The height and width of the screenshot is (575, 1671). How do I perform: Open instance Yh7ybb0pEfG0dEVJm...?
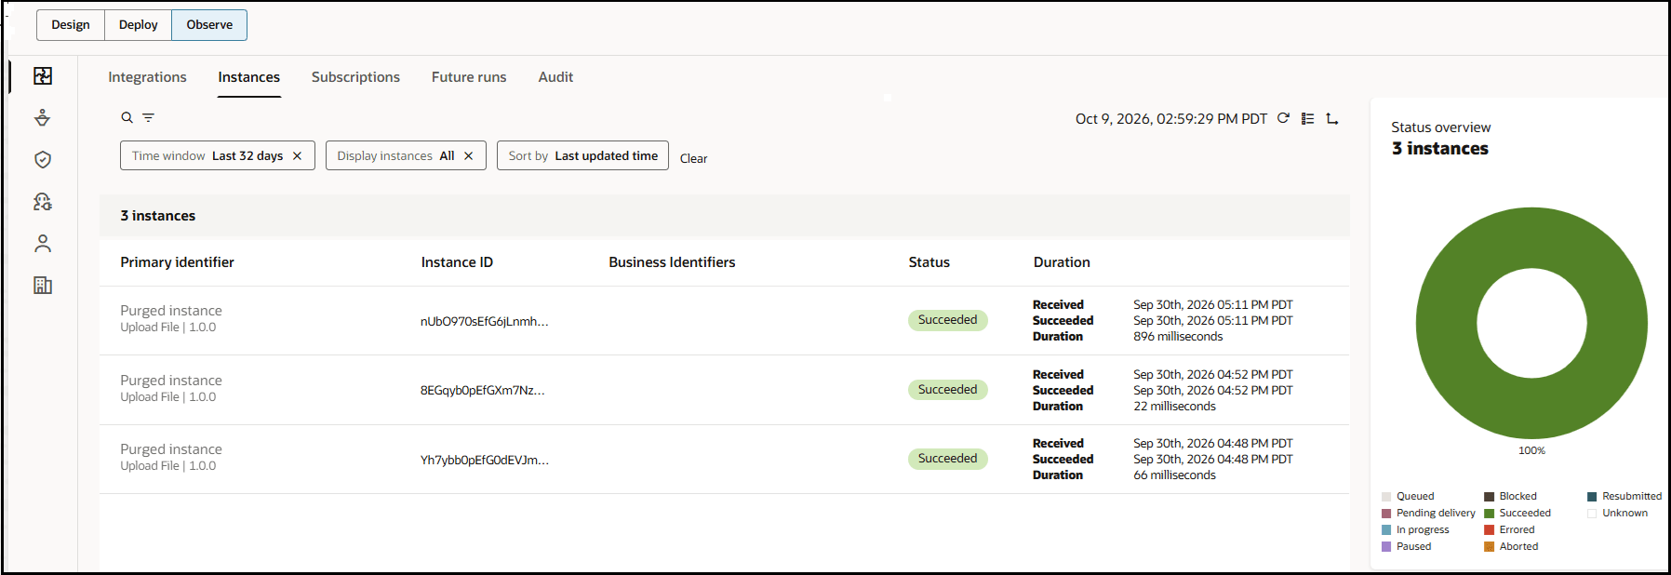click(x=484, y=460)
